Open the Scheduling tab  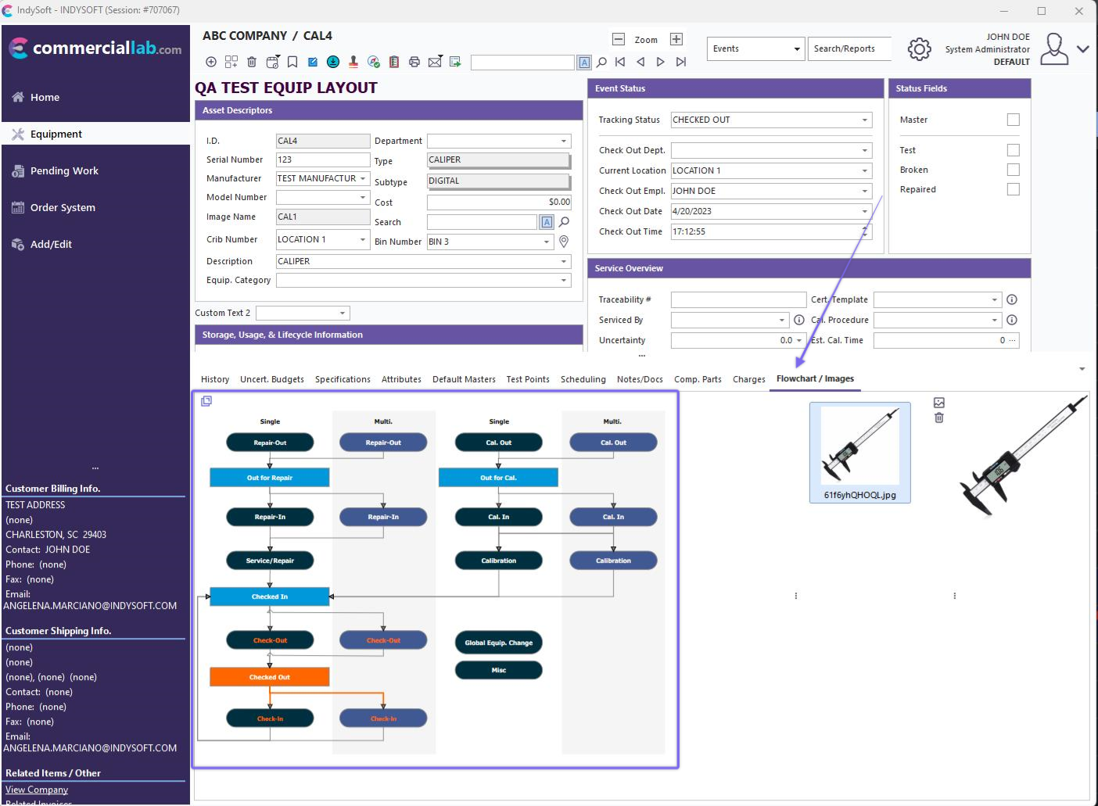(x=583, y=379)
